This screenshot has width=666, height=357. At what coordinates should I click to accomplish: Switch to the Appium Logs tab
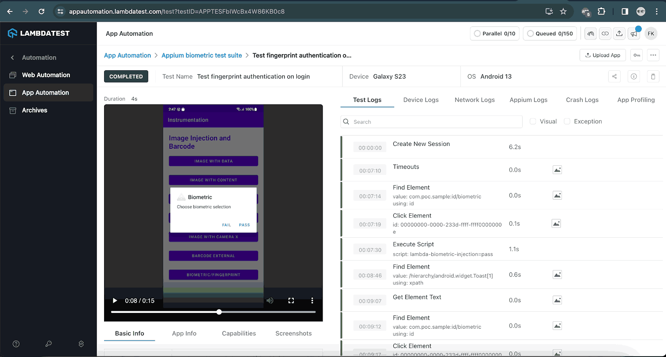(x=528, y=100)
